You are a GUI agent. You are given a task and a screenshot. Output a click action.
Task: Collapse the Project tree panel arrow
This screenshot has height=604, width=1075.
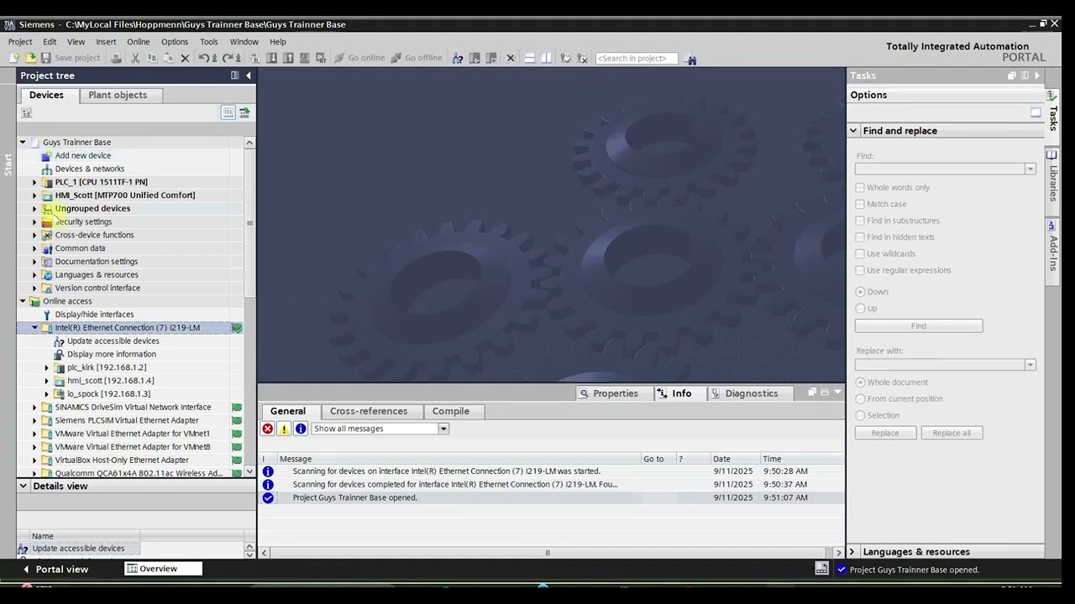click(x=248, y=75)
